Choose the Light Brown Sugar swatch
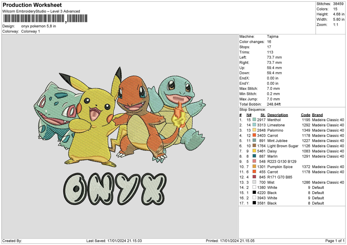This screenshot has height=245, width=347. (x=254, y=146)
